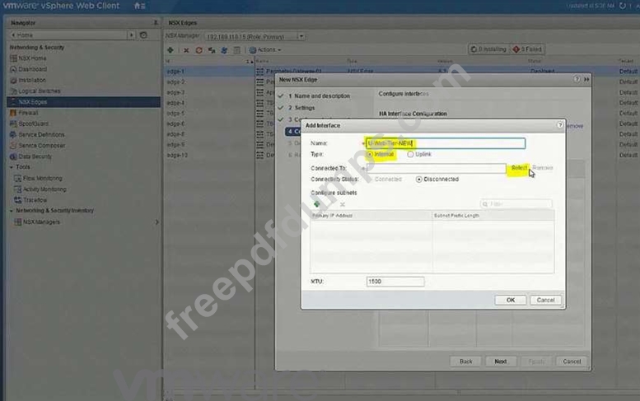Select the edge-9 row
This screenshot has width=640, height=401.
pyautogui.click(x=209, y=145)
